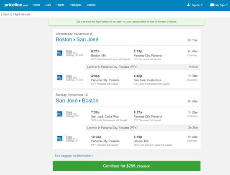Select the 9:57a Panama City arrival time
The width and height of the screenshot is (230, 175).
tap(138, 112)
